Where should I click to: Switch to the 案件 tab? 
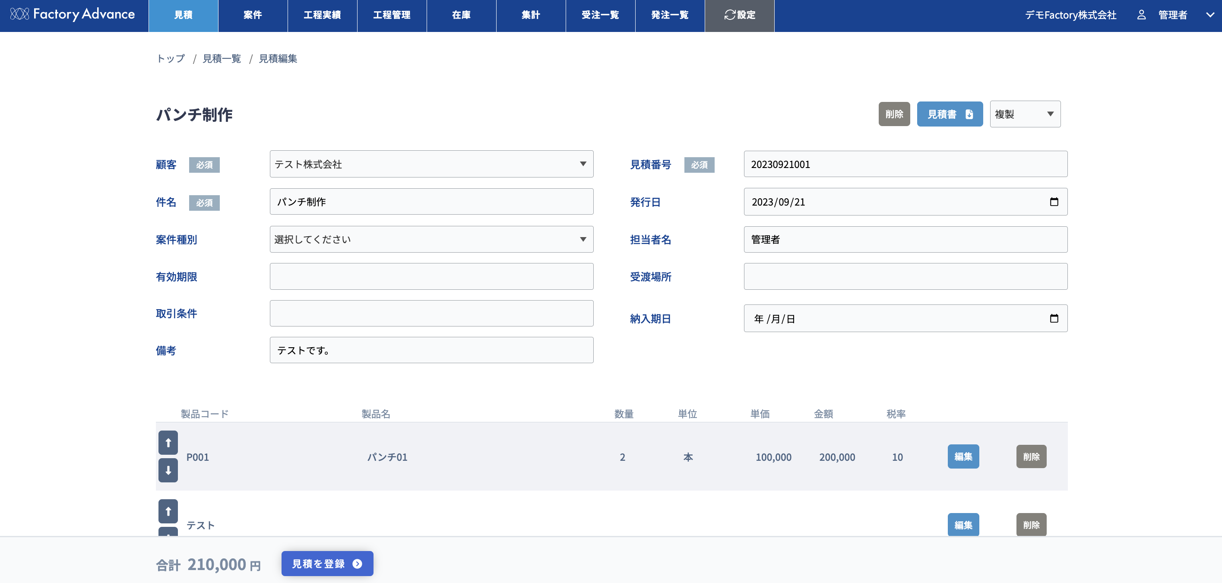coord(252,15)
